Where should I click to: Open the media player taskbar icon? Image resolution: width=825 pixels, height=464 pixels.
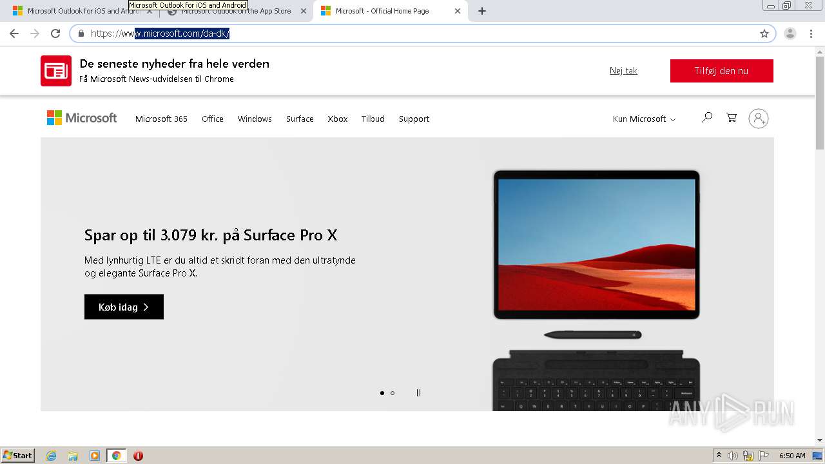(x=95, y=456)
